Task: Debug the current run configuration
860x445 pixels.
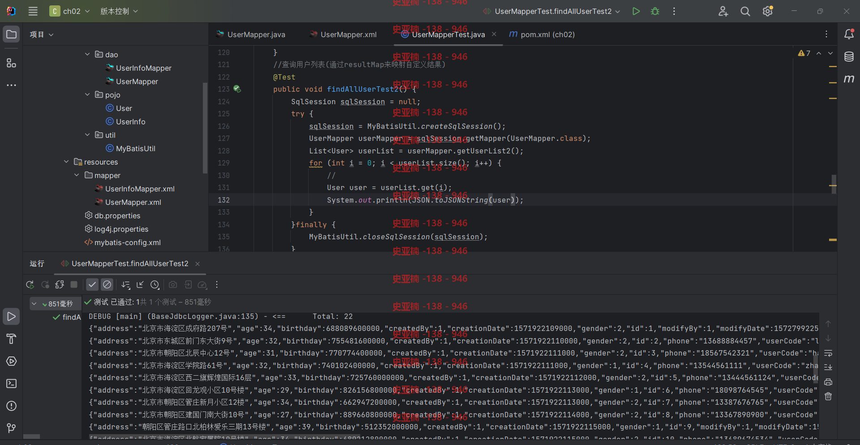Action: coord(655,11)
